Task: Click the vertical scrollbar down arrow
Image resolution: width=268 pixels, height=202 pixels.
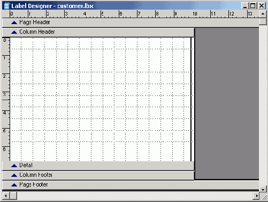Action: pos(263,189)
